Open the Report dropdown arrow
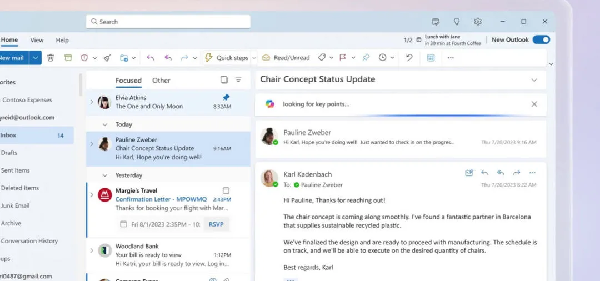 point(95,58)
